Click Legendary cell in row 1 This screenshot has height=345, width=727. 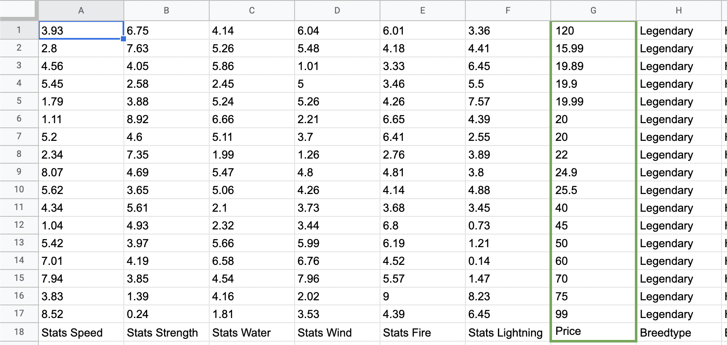coord(679,30)
